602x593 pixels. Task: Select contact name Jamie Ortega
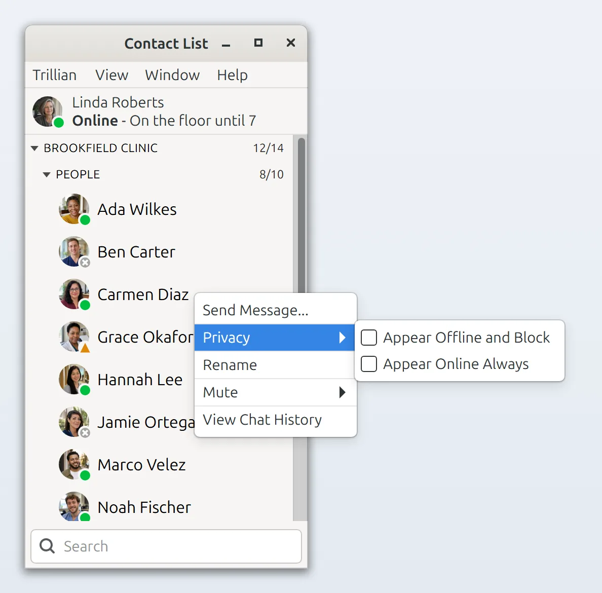pos(146,423)
